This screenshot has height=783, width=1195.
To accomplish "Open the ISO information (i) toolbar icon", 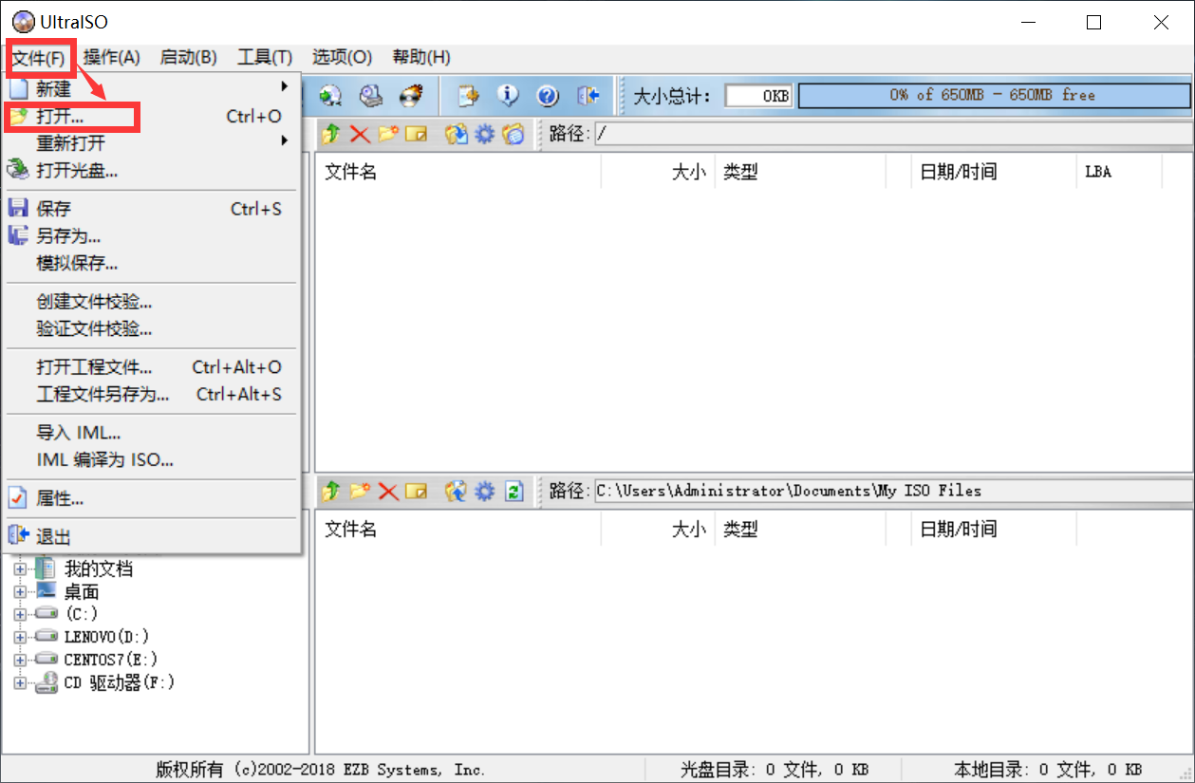I will pos(509,96).
